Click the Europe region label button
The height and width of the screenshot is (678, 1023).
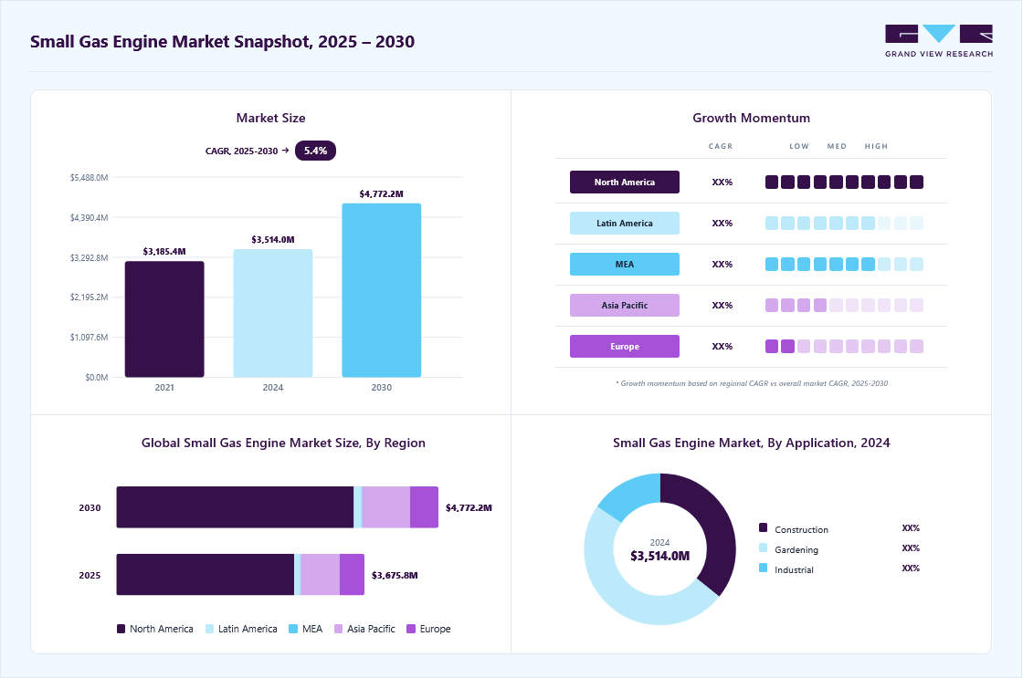(x=625, y=346)
